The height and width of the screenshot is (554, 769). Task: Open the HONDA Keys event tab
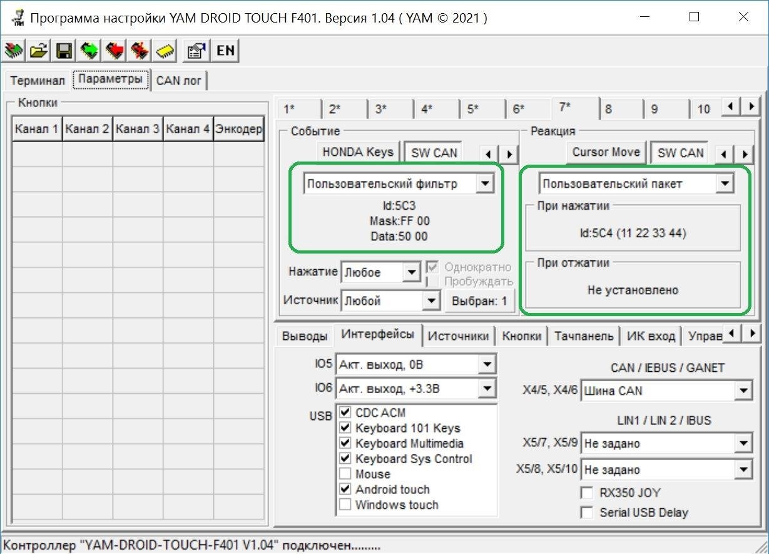coord(359,152)
